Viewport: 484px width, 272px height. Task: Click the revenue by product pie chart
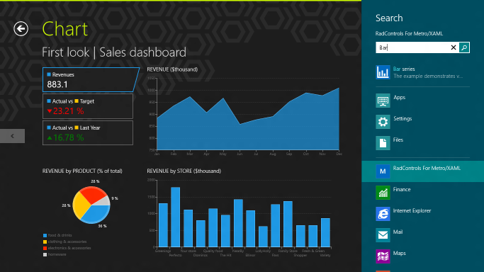(x=91, y=205)
